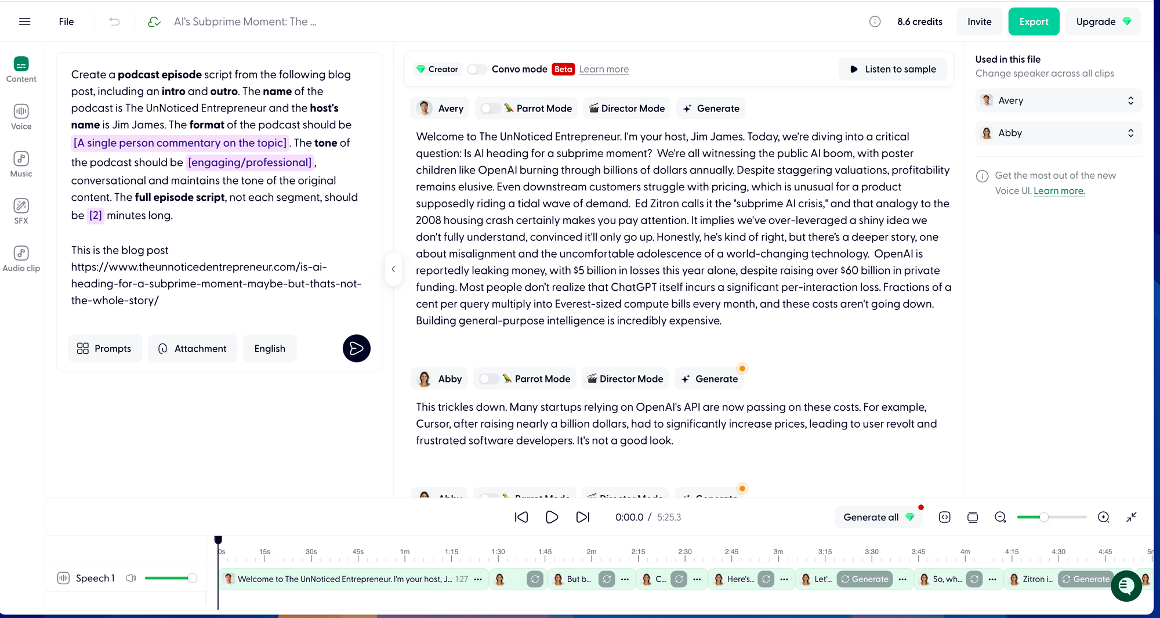Open Director Mode for Abby's clip
This screenshot has height=618, width=1160.
[625, 379]
